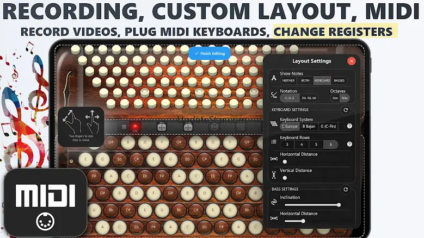Viewport: 424px width, 238px height.
Task: Click the BASS SETTINGS section header
Action: click(x=285, y=189)
